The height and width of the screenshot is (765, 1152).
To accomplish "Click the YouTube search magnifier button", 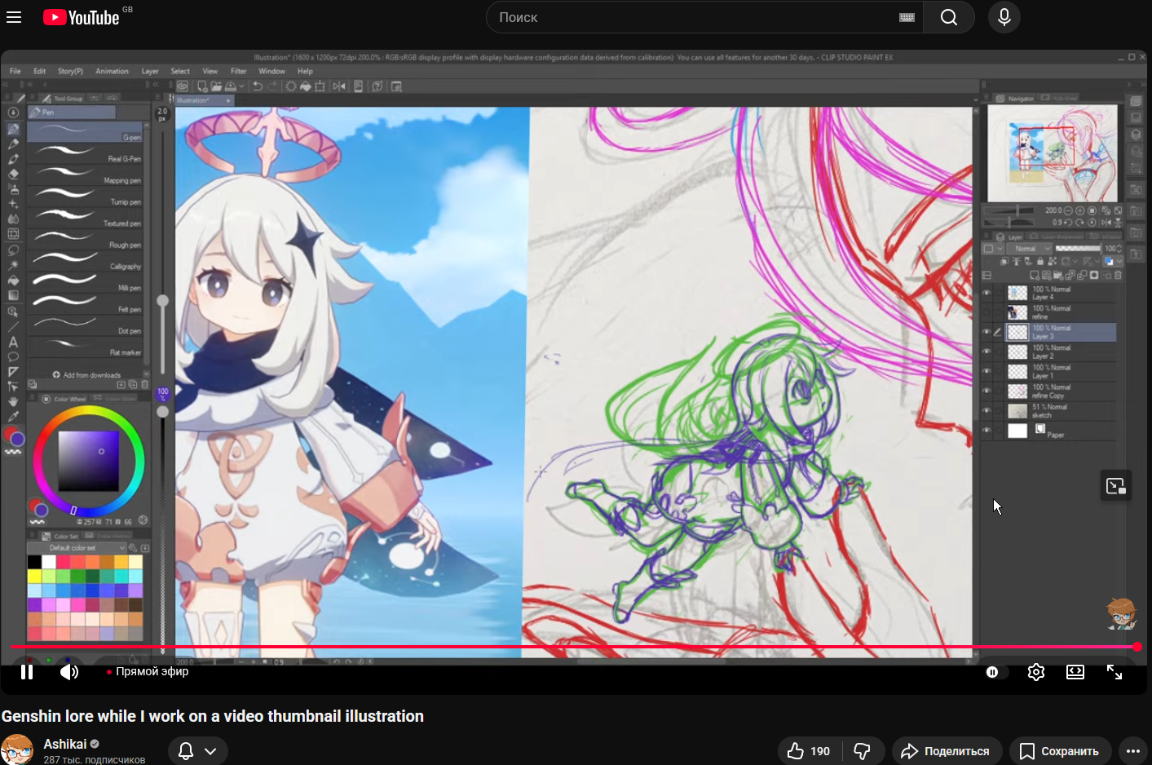I will coord(949,17).
